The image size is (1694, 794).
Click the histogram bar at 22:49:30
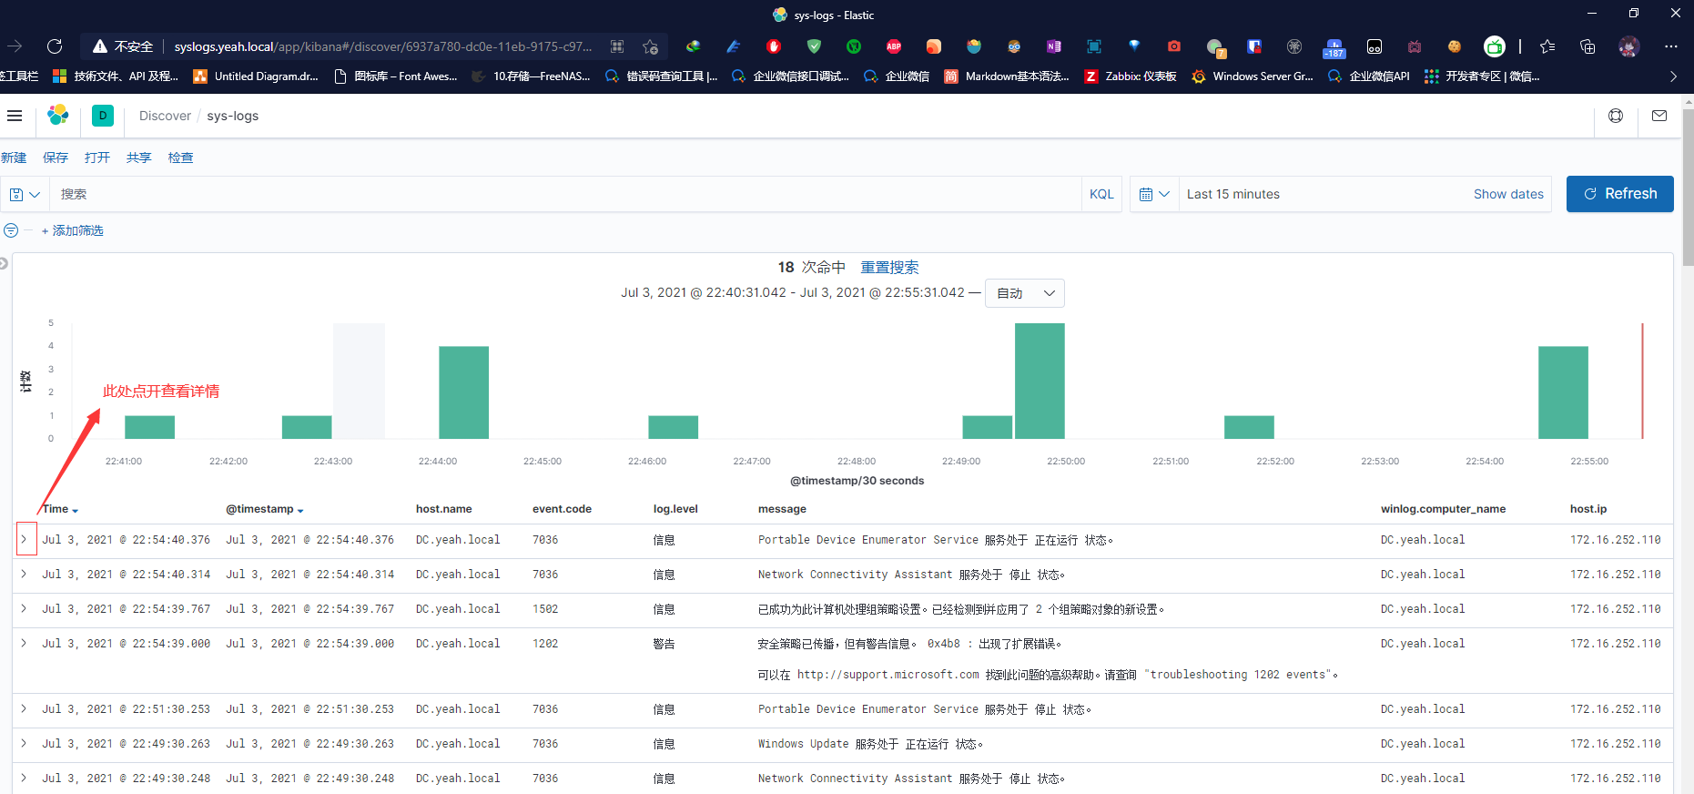[x=1040, y=381]
